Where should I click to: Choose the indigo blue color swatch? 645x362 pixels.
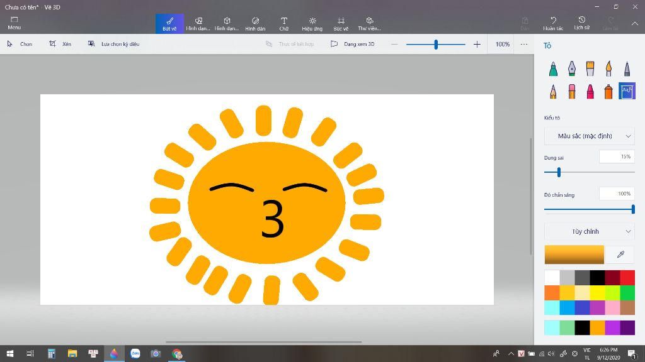pos(582,308)
